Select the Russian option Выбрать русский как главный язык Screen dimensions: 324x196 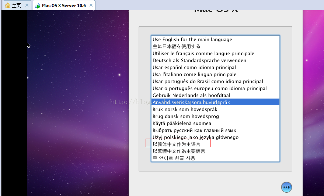click(x=215, y=130)
